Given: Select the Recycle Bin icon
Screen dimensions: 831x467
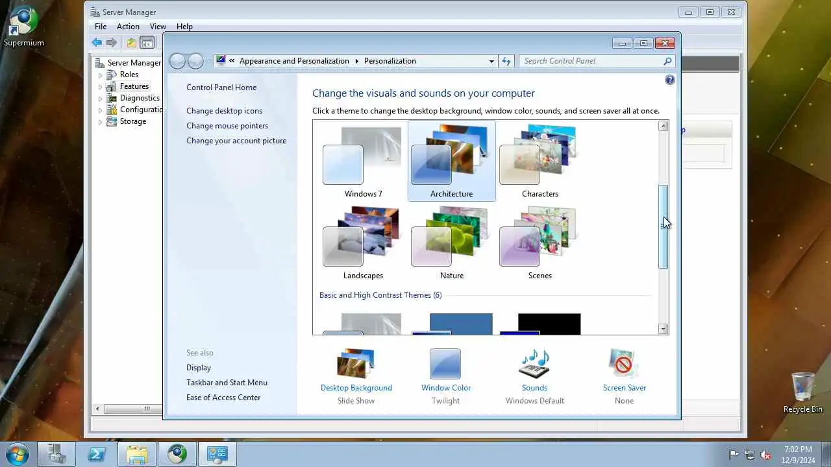Looking at the screenshot, I should (x=802, y=392).
